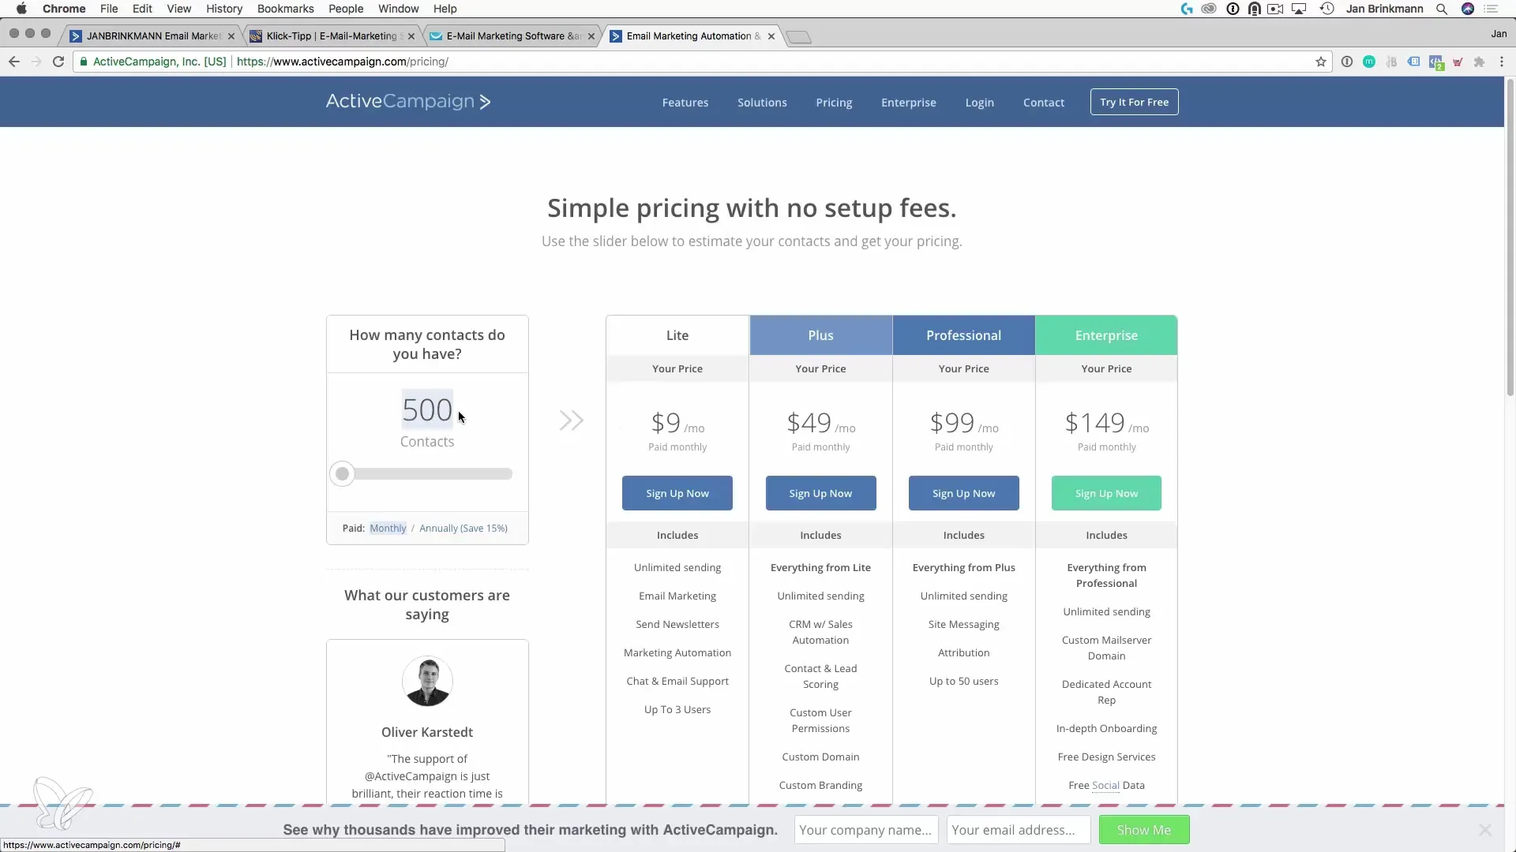The height and width of the screenshot is (852, 1516).
Task: Open the People menu
Action: point(346,9)
